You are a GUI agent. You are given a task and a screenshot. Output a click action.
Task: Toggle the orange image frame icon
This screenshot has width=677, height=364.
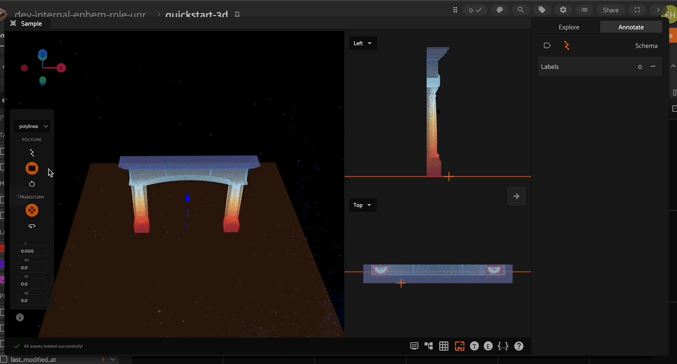coord(460,346)
